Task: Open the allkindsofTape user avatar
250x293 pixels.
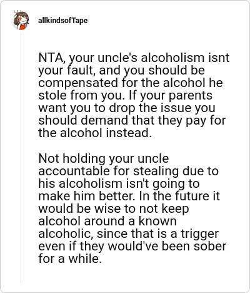Action: [21, 20]
